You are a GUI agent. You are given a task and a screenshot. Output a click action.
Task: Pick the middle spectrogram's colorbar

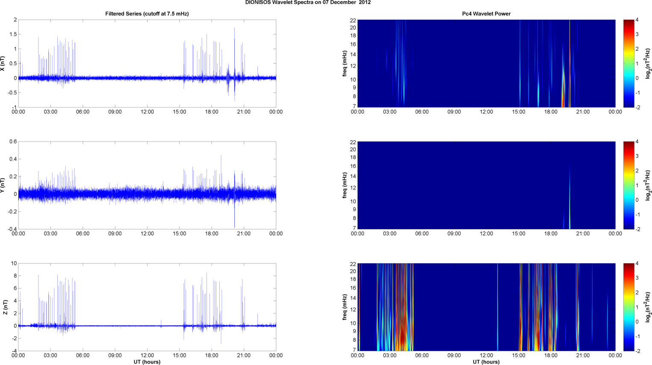coord(628,185)
